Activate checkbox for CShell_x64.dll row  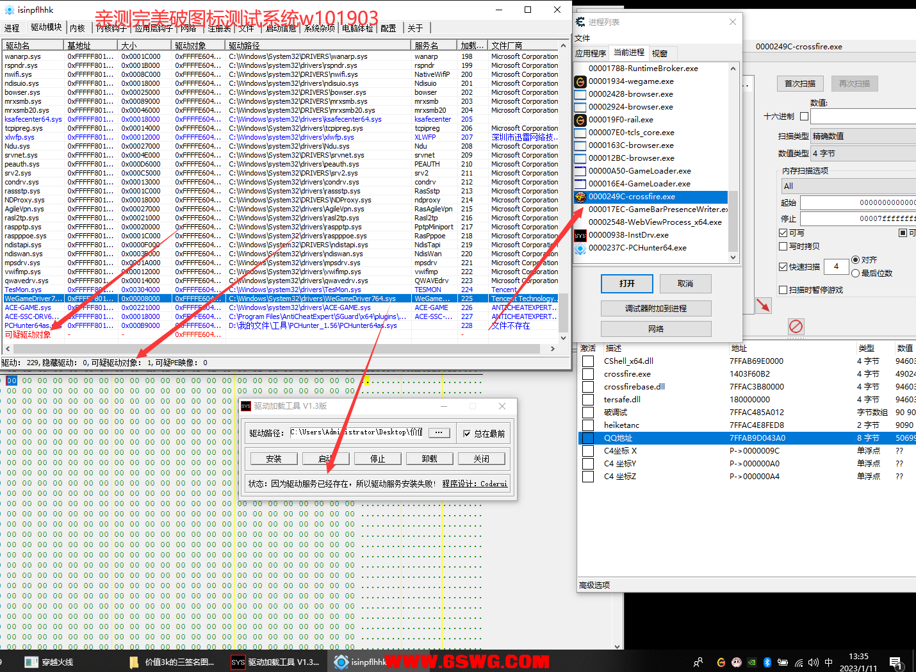(587, 361)
